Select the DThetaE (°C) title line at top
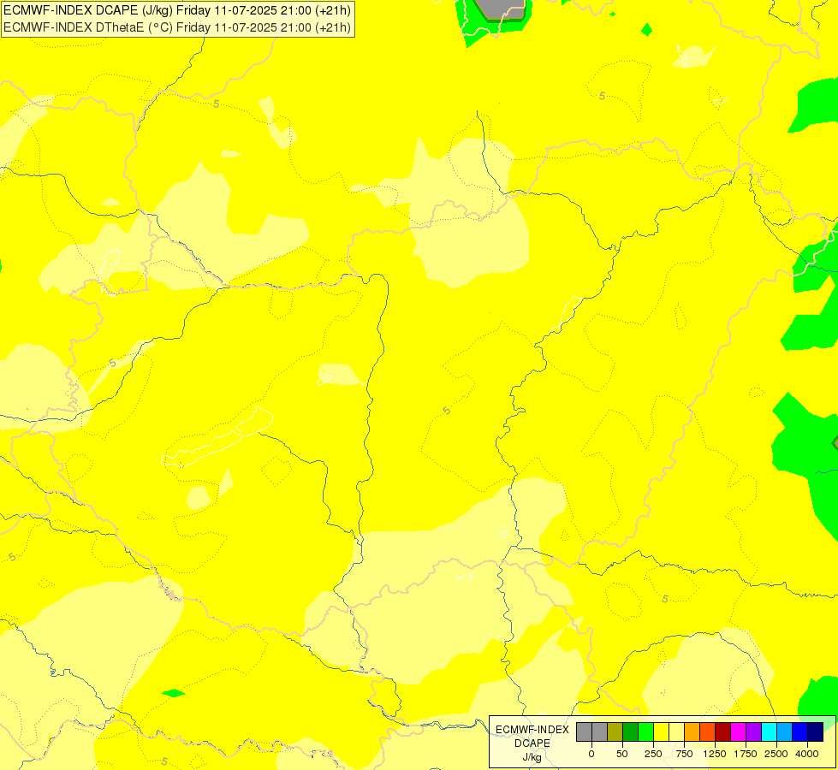 (x=177, y=27)
